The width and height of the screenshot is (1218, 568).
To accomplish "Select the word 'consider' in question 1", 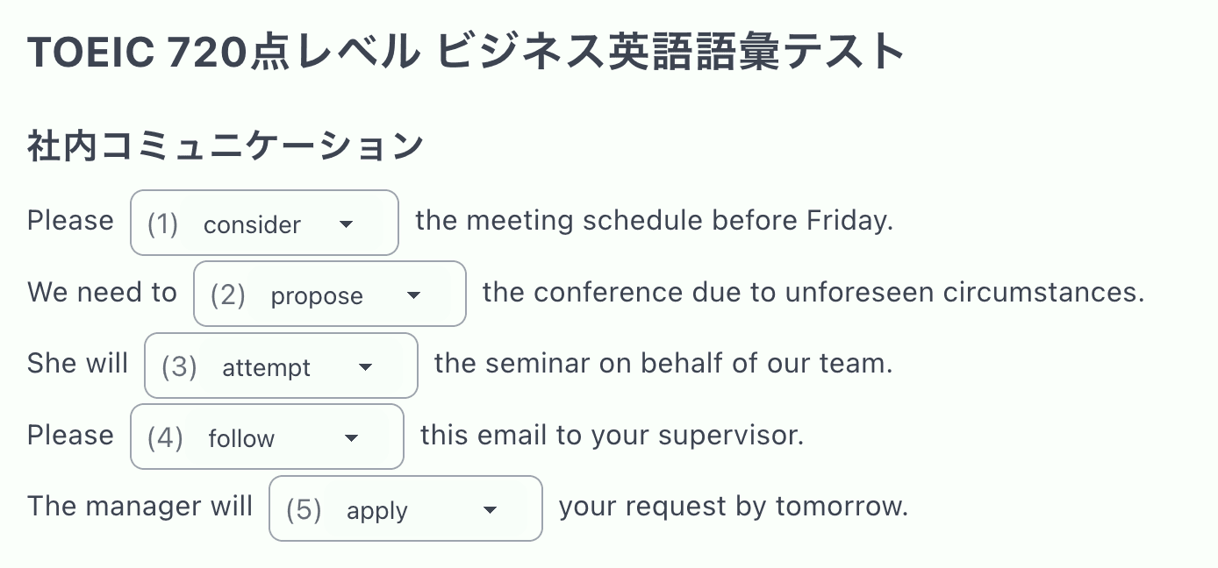I will 252,225.
